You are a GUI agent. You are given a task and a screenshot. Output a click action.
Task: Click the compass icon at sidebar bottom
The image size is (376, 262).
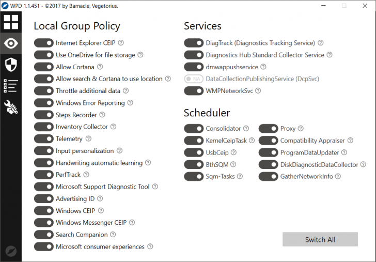(11, 251)
